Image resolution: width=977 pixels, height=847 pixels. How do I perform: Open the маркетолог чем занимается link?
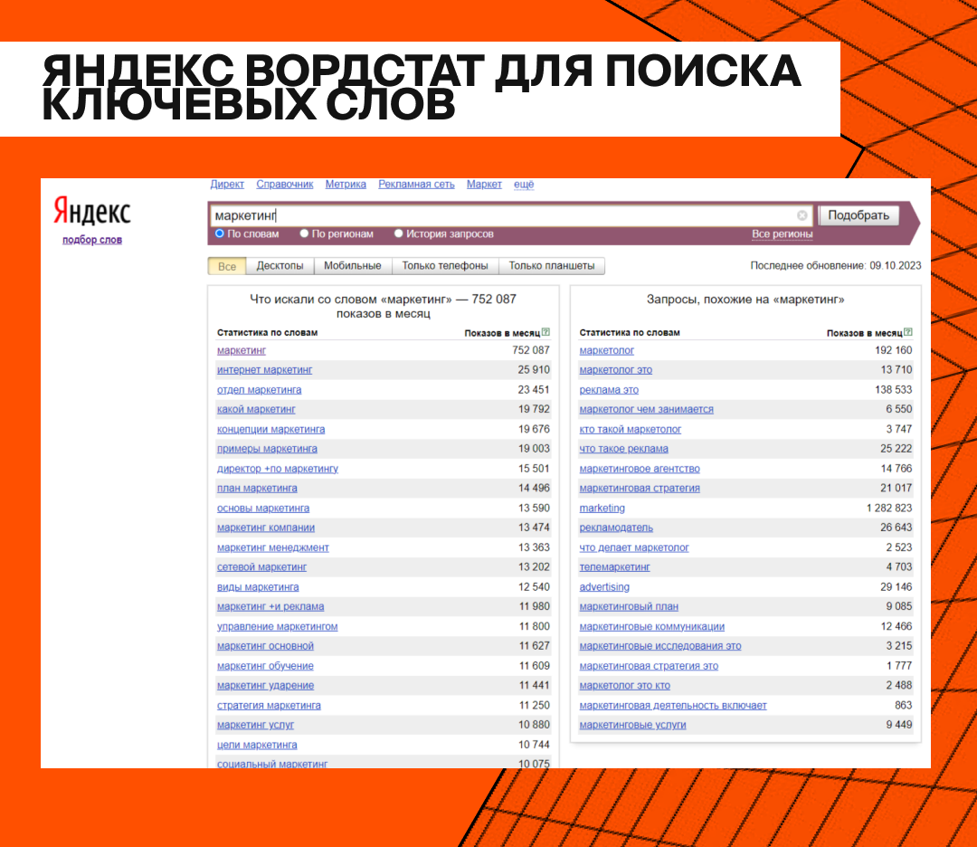point(646,410)
